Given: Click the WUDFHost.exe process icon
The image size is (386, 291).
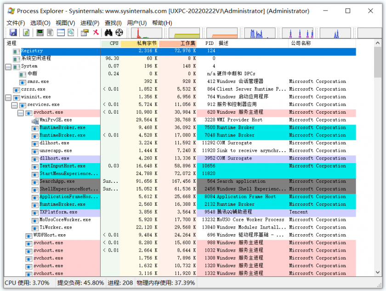Looking at the screenshot, I should 29,235.
